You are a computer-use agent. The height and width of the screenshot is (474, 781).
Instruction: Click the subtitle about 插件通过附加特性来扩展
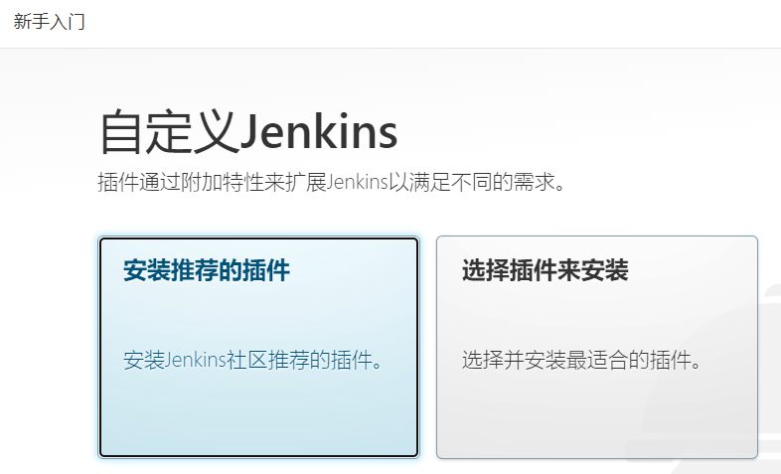(x=332, y=182)
